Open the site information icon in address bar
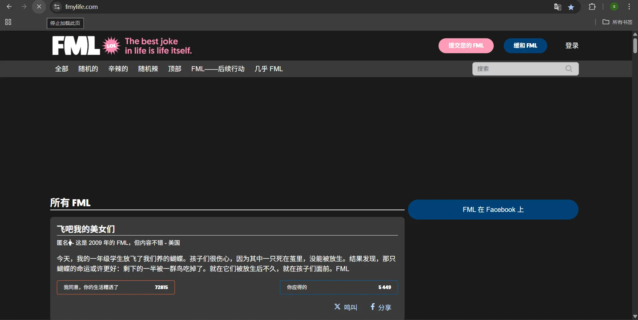The width and height of the screenshot is (638, 320). [x=57, y=7]
